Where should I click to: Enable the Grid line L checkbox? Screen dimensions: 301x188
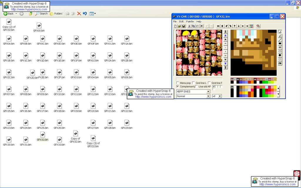(x=193, y=83)
